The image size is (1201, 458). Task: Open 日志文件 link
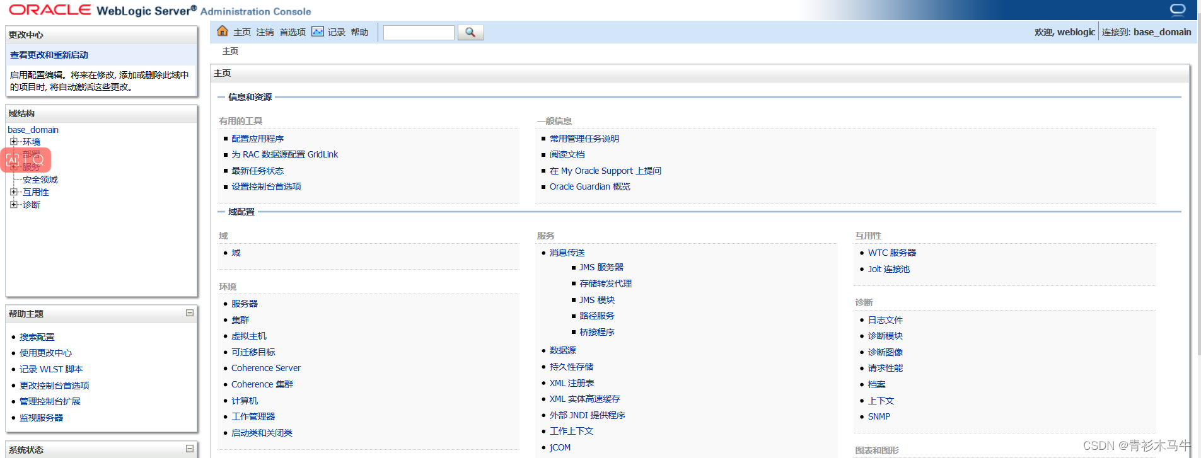point(886,320)
